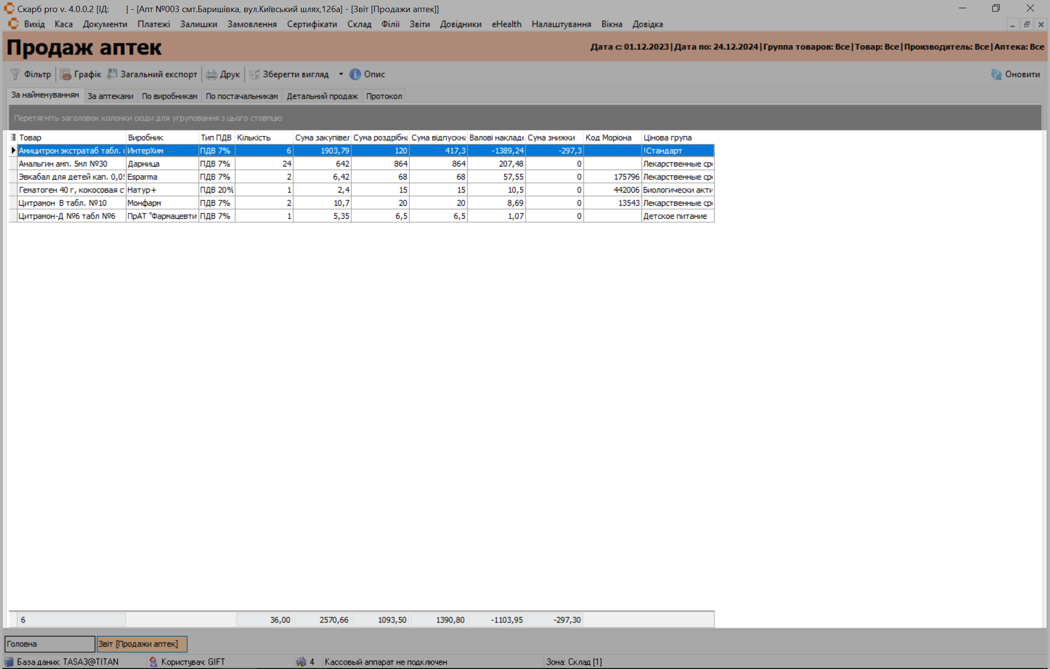Open the Довідники menu

pyautogui.click(x=460, y=24)
